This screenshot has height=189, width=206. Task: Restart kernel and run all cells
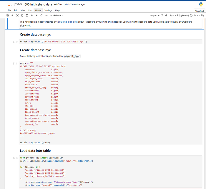pyautogui.click(x=46, y=15)
